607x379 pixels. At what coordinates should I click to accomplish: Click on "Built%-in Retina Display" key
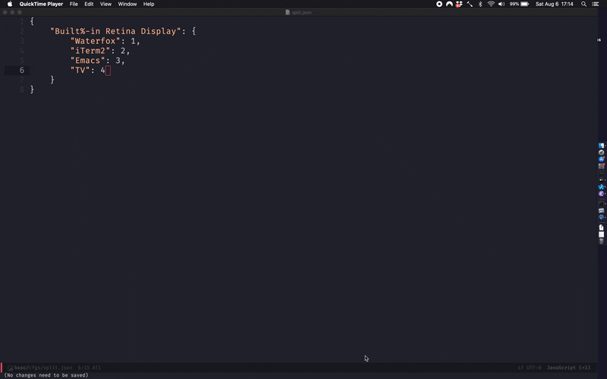pyautogui.click(x=115, y=31)
